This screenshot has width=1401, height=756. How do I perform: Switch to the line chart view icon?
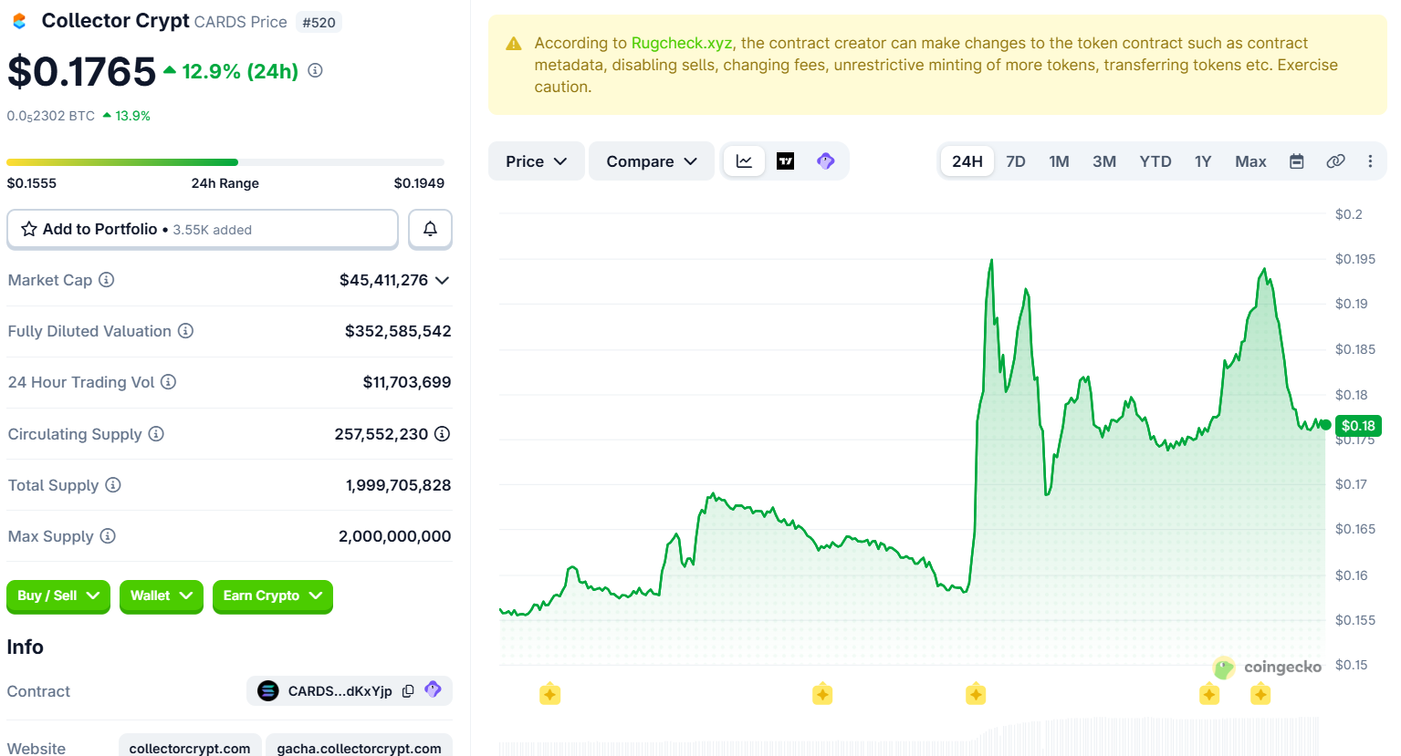tap(745, 161)
